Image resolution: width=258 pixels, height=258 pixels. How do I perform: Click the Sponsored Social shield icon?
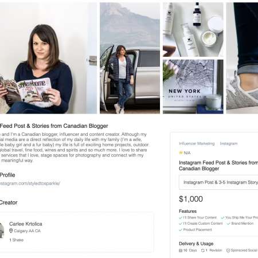(x=228, y=251)
